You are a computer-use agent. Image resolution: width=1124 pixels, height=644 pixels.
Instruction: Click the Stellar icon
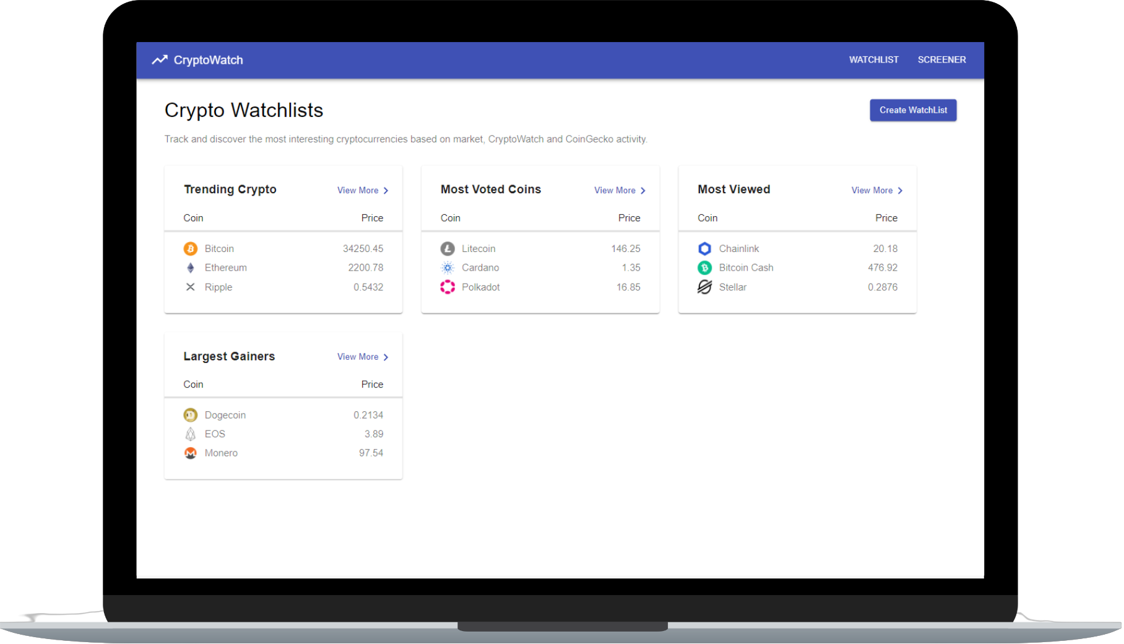705,287
